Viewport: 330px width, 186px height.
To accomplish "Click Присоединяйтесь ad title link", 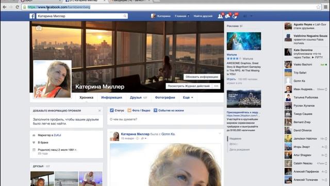I will (x=243, y=113).
